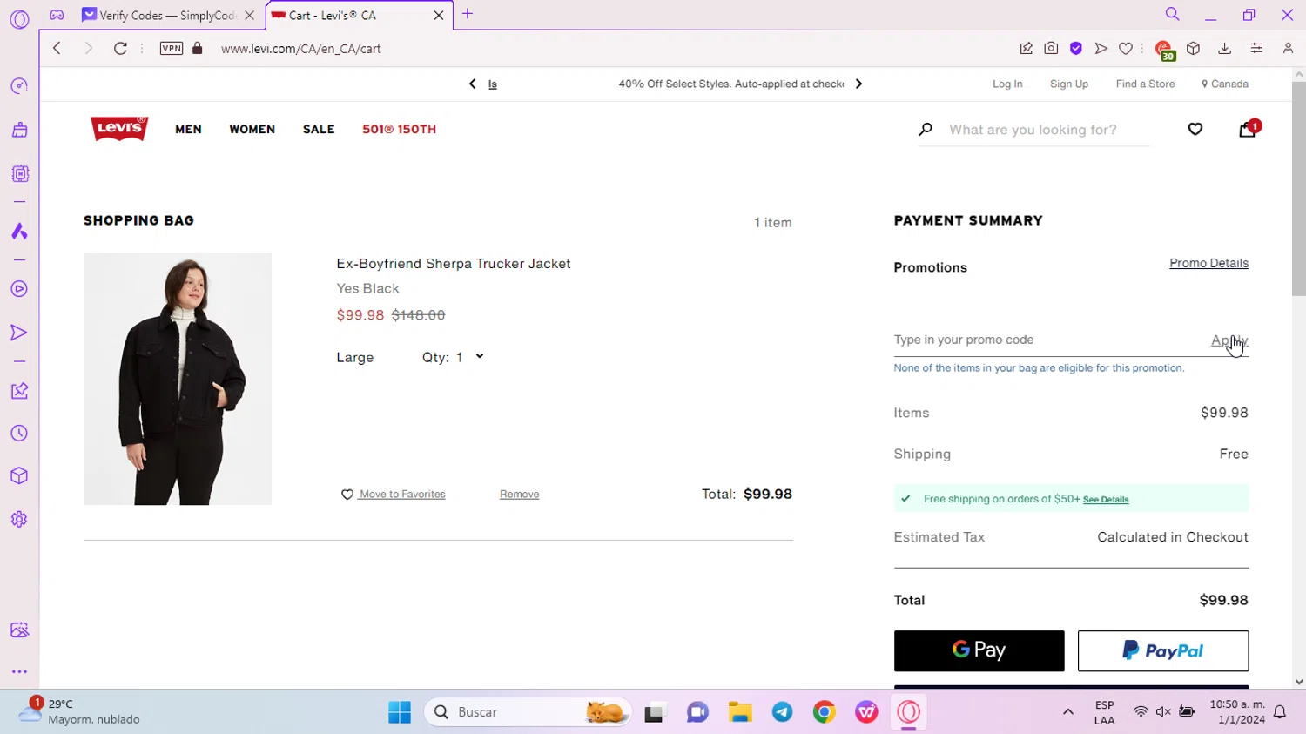Click Apply promo code button

pyautogui.click(x=1229, y=340)
